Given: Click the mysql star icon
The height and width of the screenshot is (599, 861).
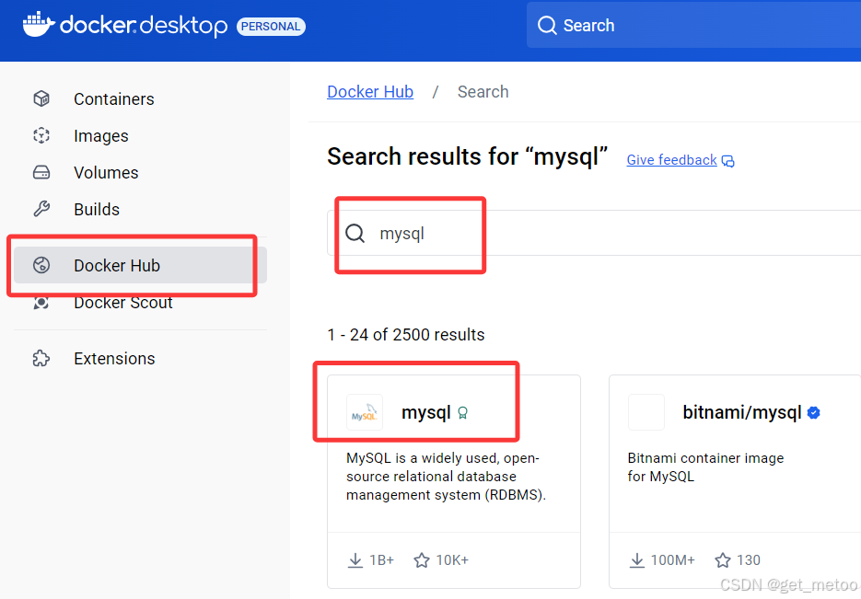Looking at the screenshot, I should (x=421, y=560).
